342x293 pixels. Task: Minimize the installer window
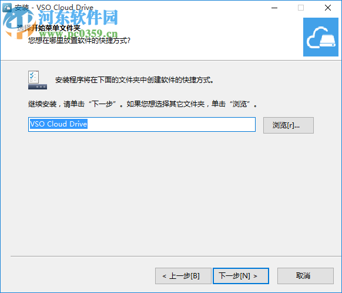(274, 8)
